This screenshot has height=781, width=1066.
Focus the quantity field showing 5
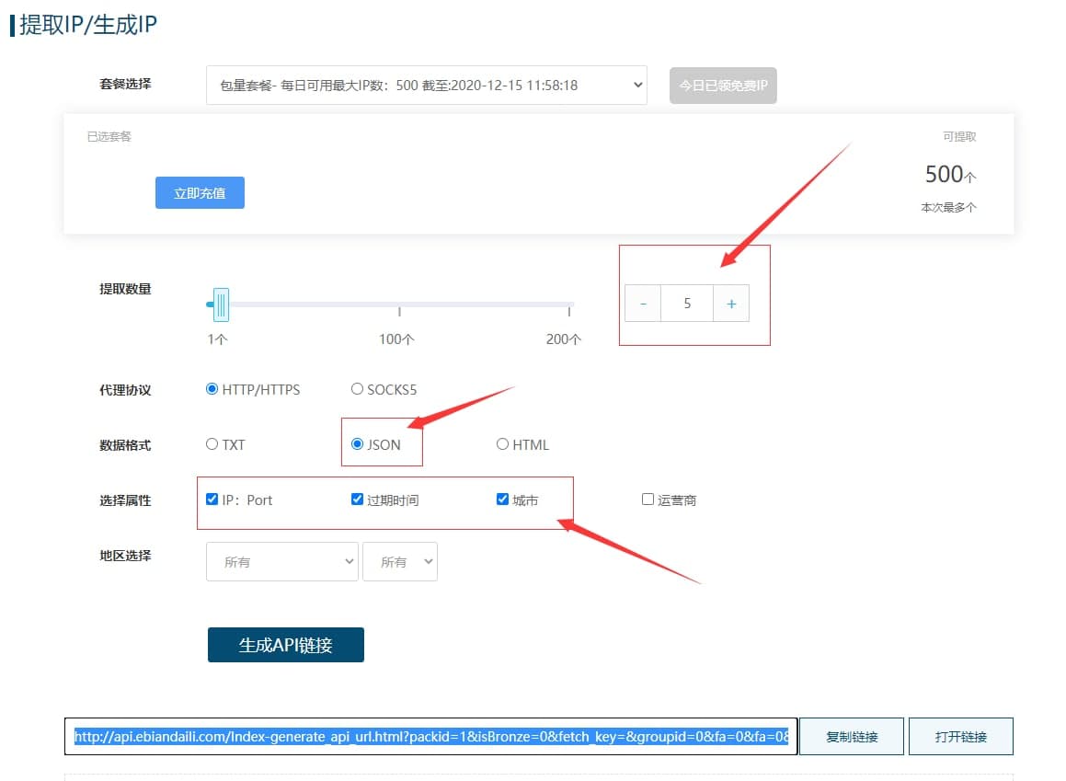pos(687,304)
